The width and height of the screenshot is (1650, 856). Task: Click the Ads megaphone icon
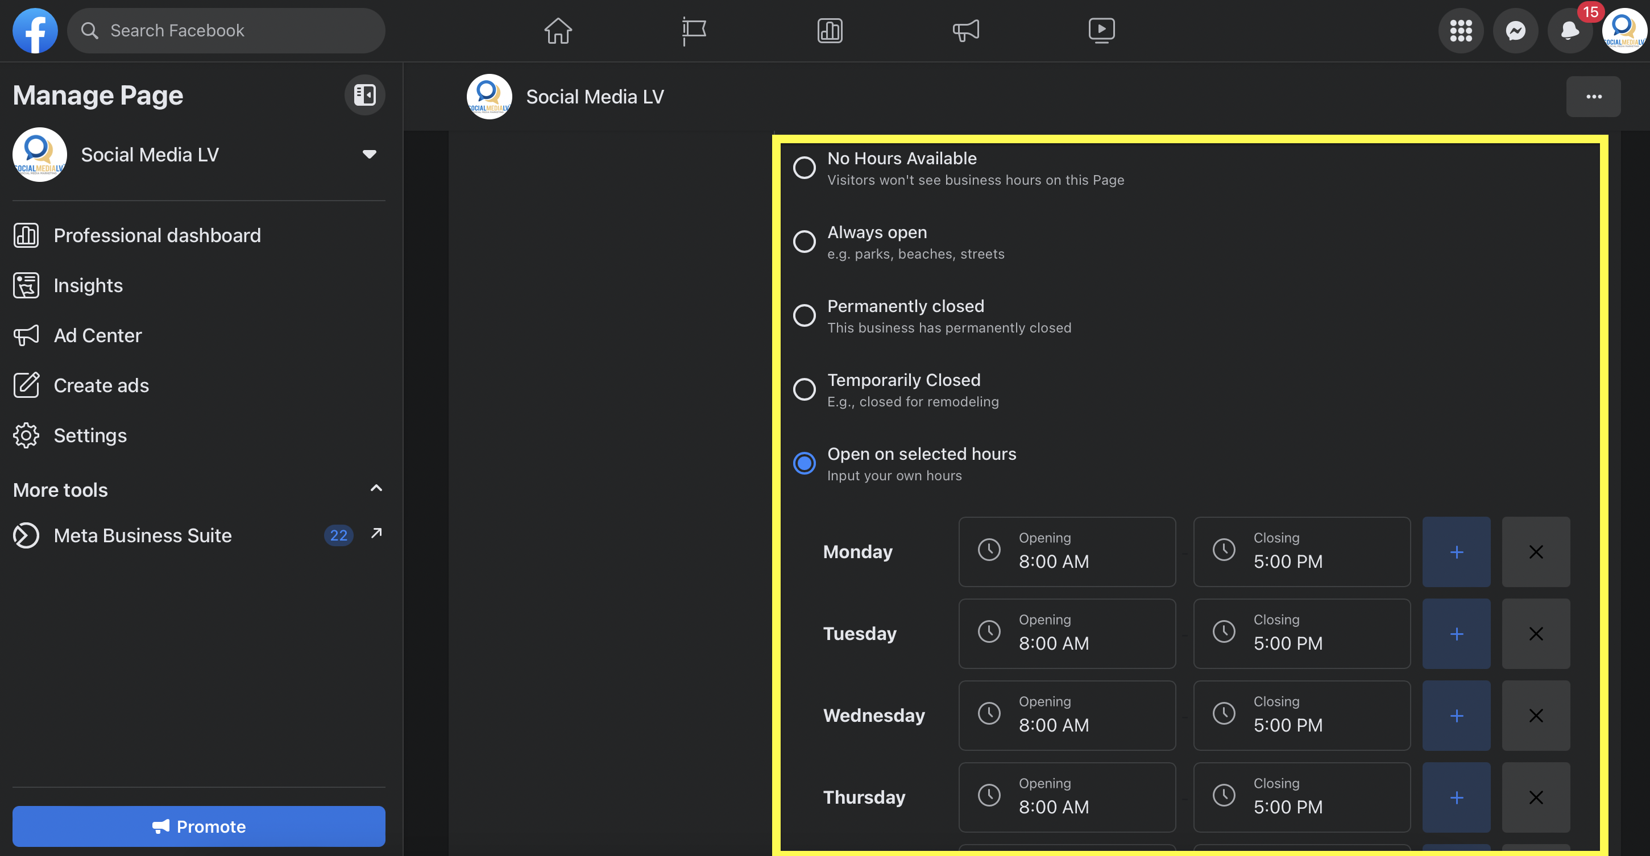965,30
